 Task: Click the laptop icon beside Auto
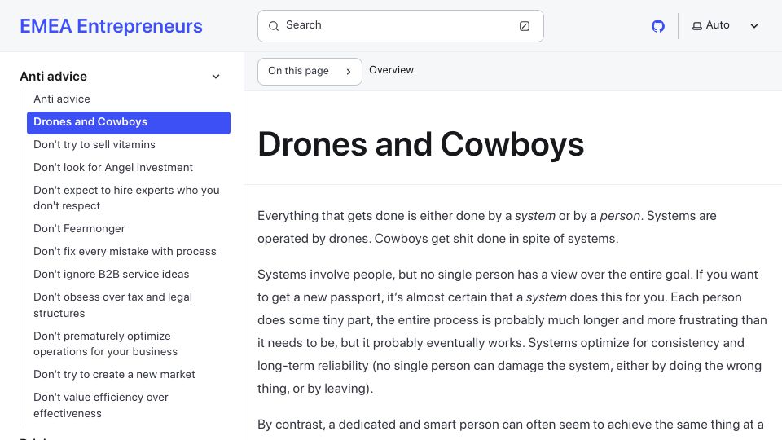coord(696,26)
